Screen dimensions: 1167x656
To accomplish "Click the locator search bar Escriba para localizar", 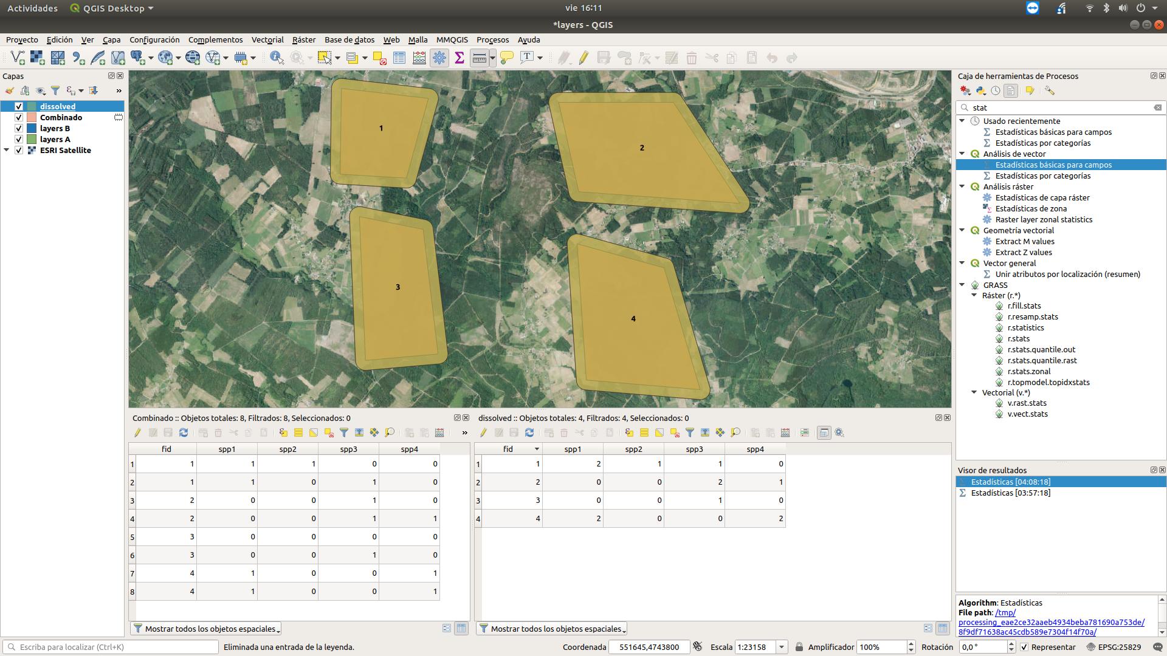I will (x=111, y=647).
